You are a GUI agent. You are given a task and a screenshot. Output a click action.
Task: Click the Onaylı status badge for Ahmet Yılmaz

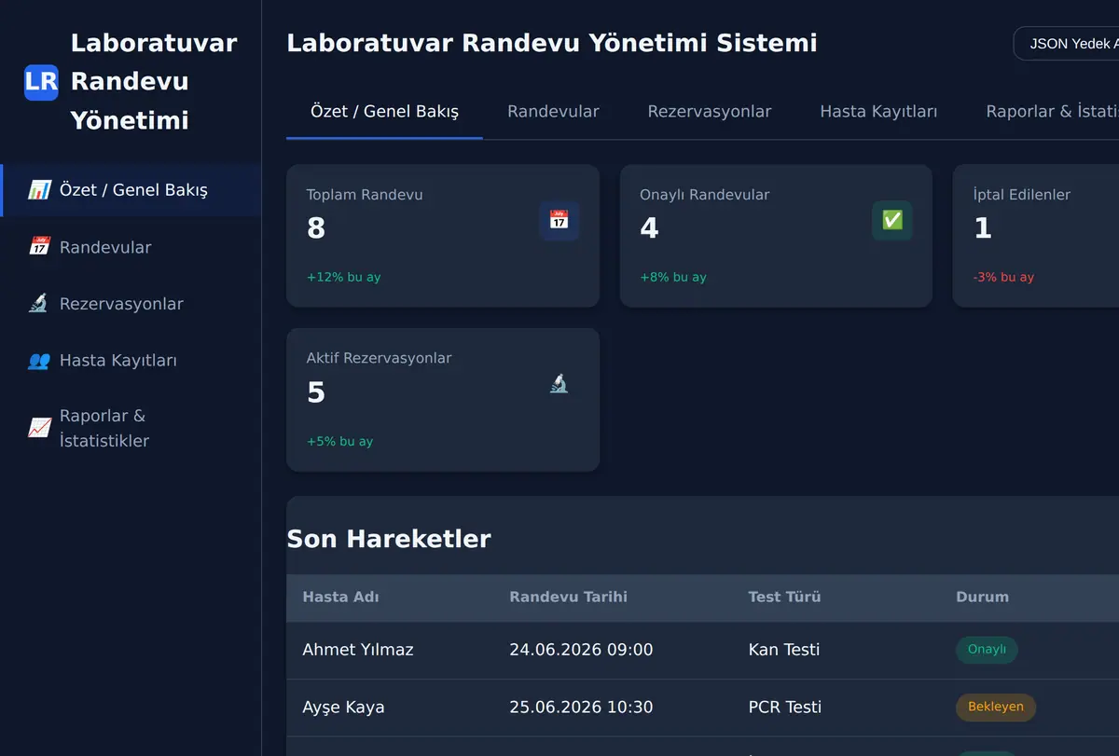[x=987, y=650]
